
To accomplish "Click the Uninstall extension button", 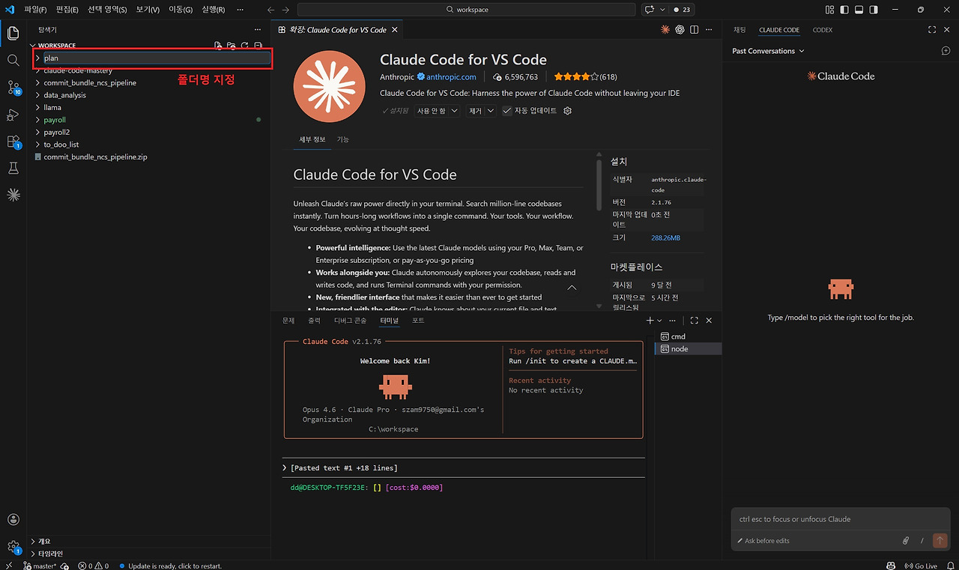I will (x=475, y=111).
